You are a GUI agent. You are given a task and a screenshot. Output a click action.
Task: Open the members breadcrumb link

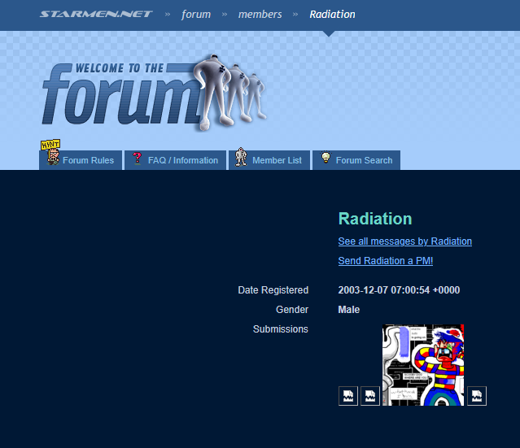tap(260, 14)
